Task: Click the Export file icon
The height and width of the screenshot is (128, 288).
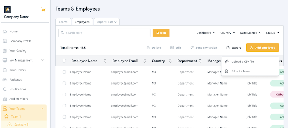Action: pyautogui.click(x=228, y=48)
